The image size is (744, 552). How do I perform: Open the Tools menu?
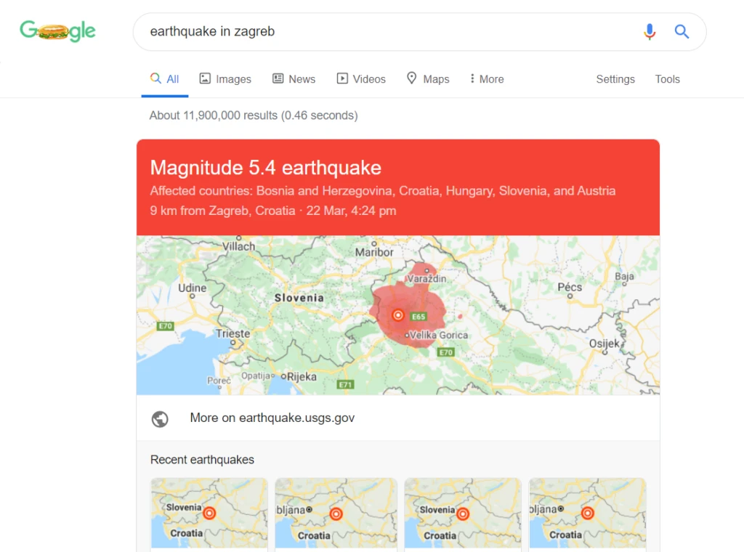point(667,78)
